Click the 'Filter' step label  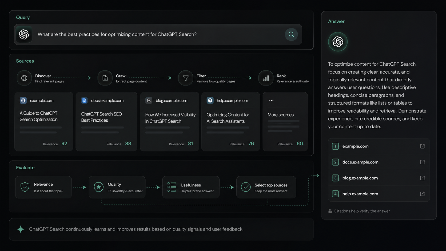(x=201, y=76)
